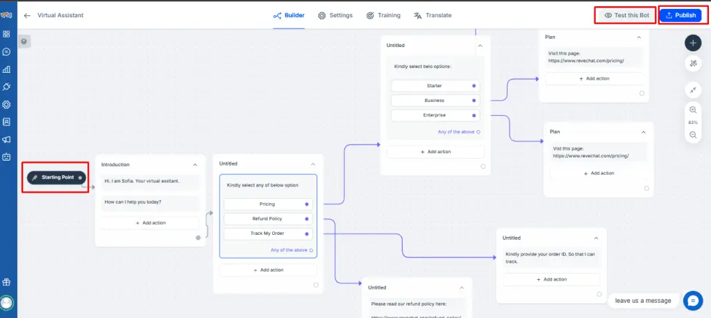Click the Refund Policy connector dot
This screenshot has width=711, height=318.
[x=307, y=219]
